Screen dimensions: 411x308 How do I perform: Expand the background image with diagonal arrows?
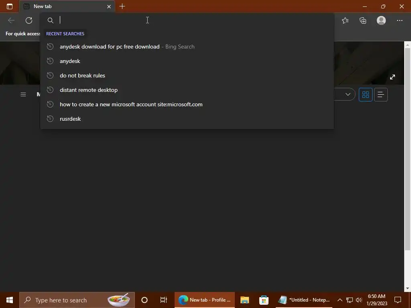click(393, 77)
